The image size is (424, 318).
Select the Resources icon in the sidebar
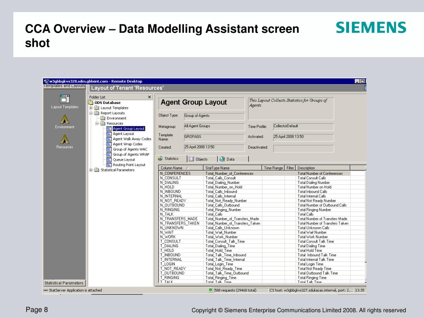(x=65, y=140)
